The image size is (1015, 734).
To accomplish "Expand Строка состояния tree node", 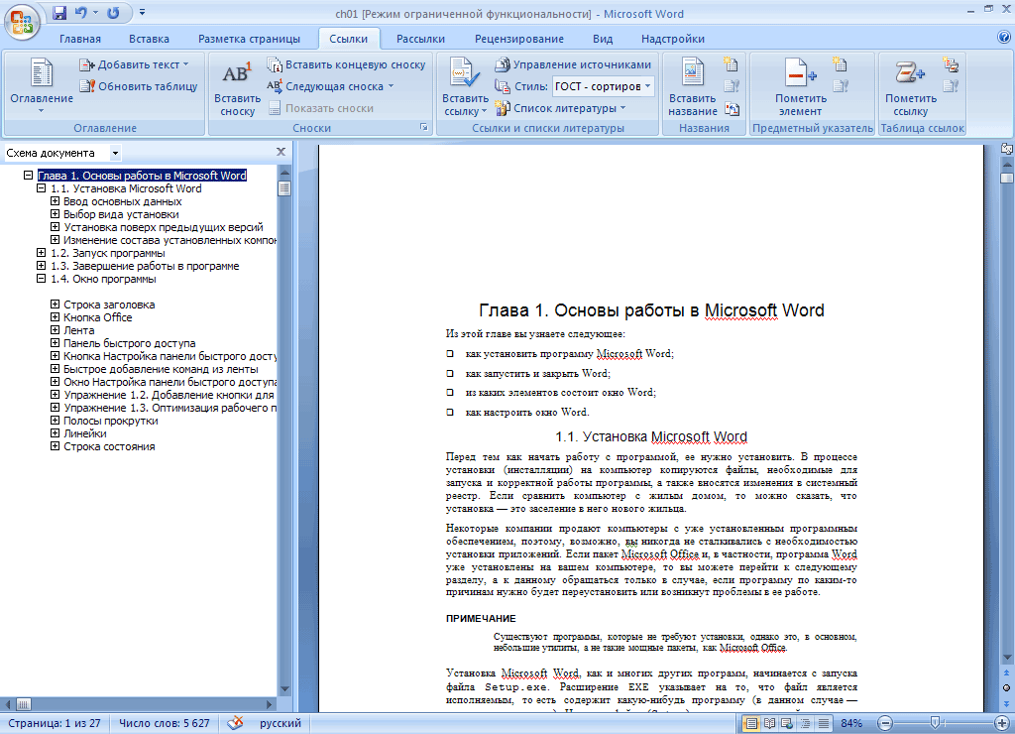I will 56,446.
